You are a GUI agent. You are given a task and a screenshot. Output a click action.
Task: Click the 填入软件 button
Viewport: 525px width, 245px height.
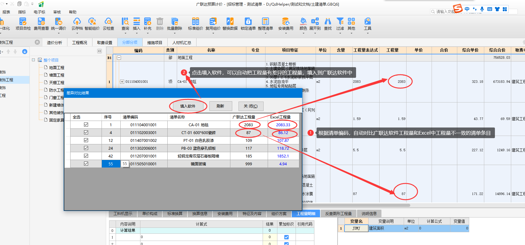point(188,106)
